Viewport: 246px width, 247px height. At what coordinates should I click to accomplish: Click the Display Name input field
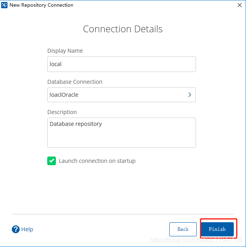click(122, 64)
